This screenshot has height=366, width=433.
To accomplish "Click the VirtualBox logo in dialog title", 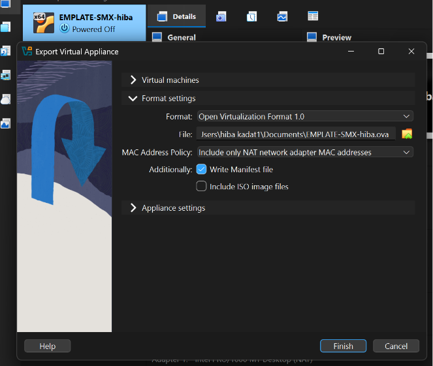I will (x=27, y=52).
